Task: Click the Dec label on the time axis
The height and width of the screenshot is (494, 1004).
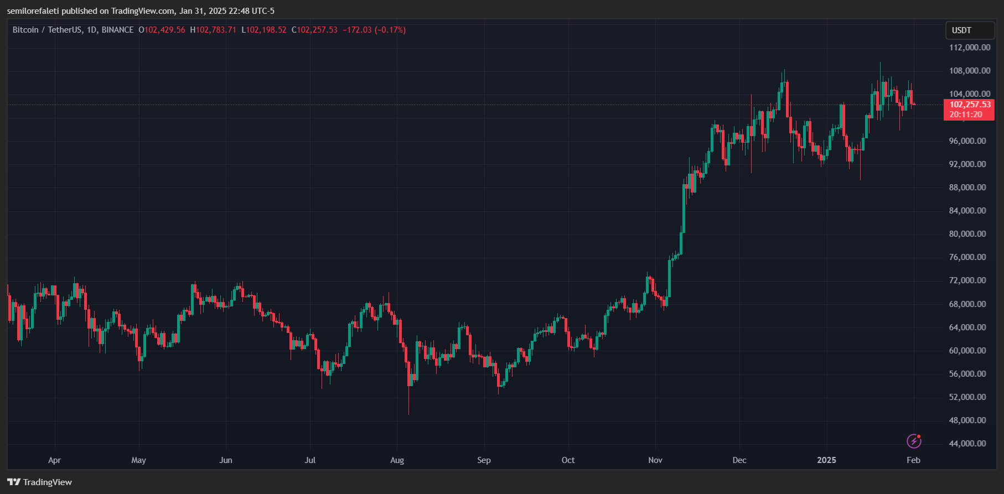Action: tap(739, 460)
